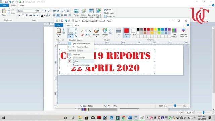Select the Pencil tool in Paint
215x121 pixels.
(82, 31)
